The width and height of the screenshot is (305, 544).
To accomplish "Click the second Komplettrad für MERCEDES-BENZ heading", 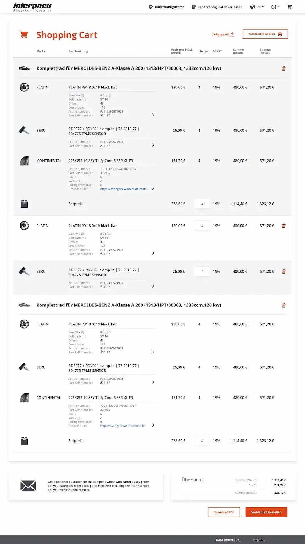I will [x=129, y=305].
